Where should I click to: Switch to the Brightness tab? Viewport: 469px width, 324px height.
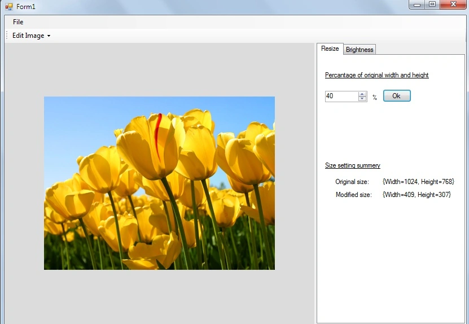click(359, 50)
